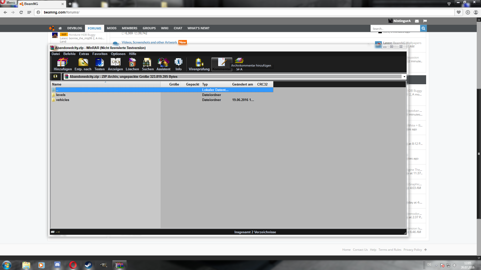
Task: Select the vehicles folder row
Action: [x=162, y=100]
